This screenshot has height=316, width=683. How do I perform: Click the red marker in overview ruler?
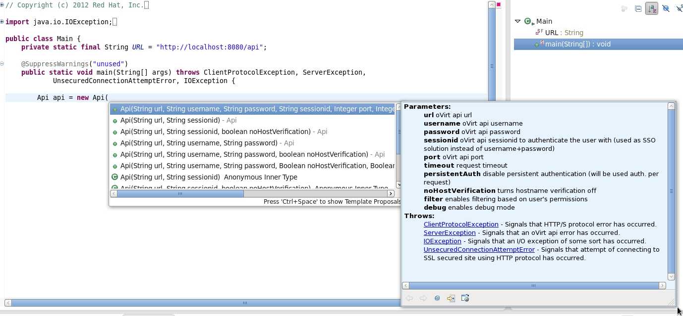click(499, 5)
